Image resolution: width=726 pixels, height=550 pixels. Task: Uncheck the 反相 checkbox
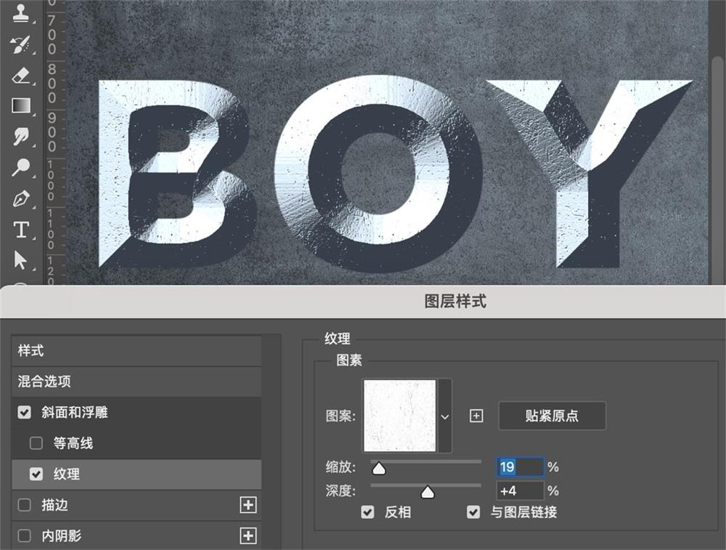point(367,512)
